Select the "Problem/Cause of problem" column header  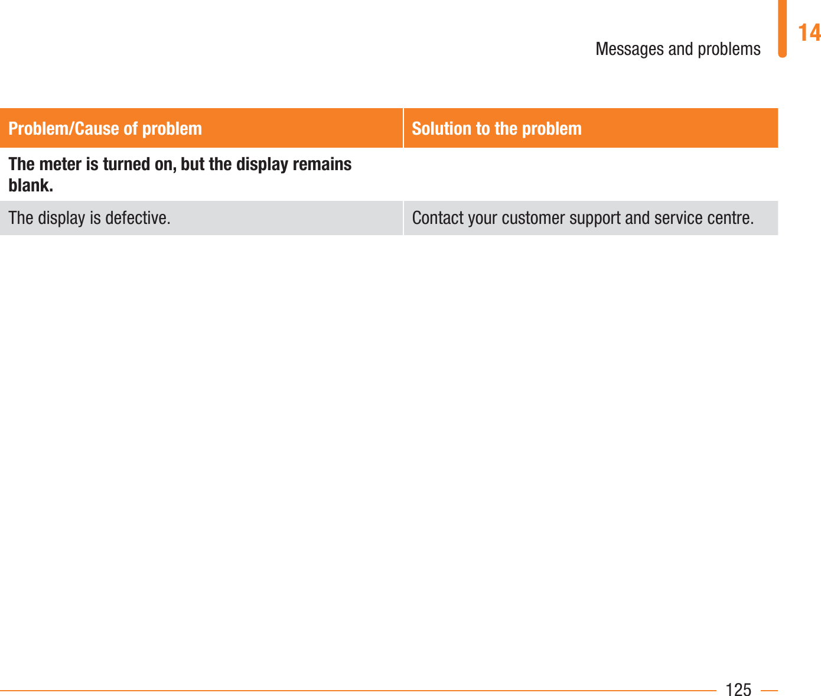[105, 128]
